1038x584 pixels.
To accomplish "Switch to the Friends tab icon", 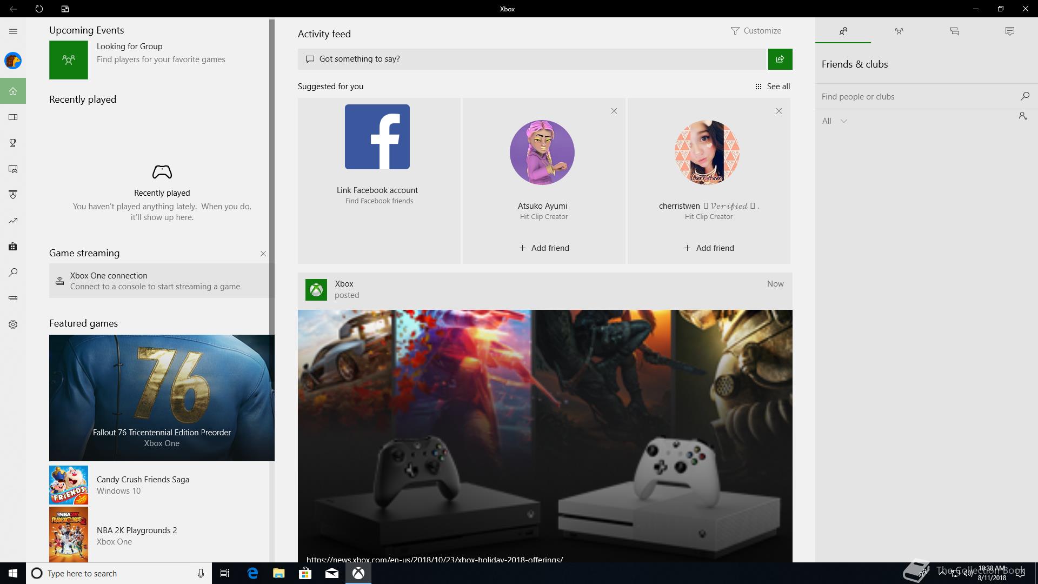I will pos(843,31).
